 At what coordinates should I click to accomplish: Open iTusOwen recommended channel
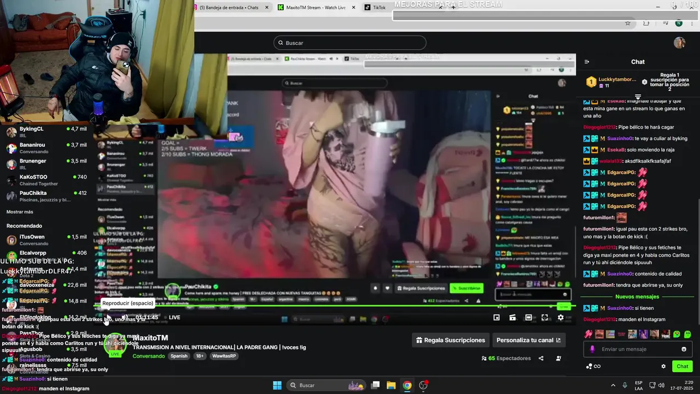point(46,240)
